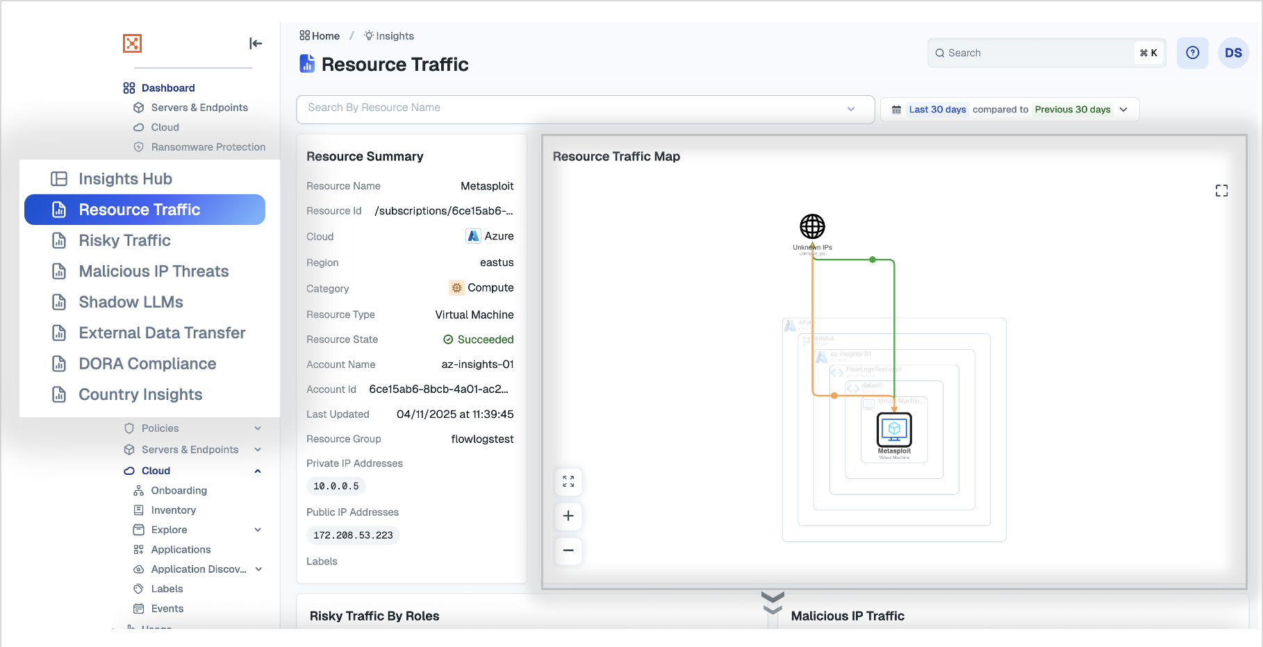
Task: Collapse the sidebar with the arrow icon
Action: [x=256, y=43]
